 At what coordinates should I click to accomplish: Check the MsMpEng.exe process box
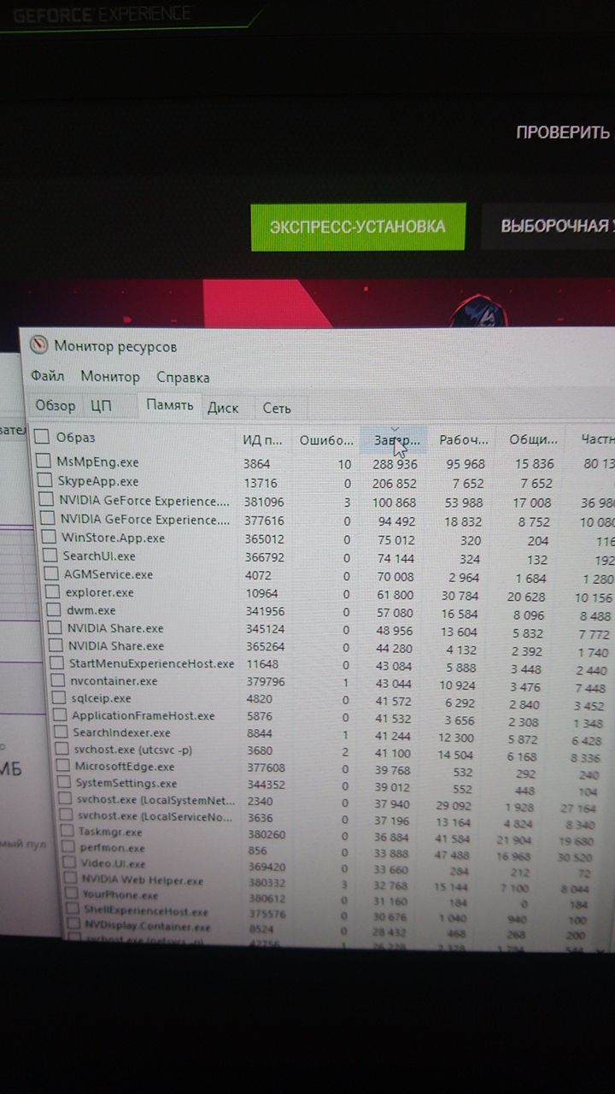click(44, 461)
